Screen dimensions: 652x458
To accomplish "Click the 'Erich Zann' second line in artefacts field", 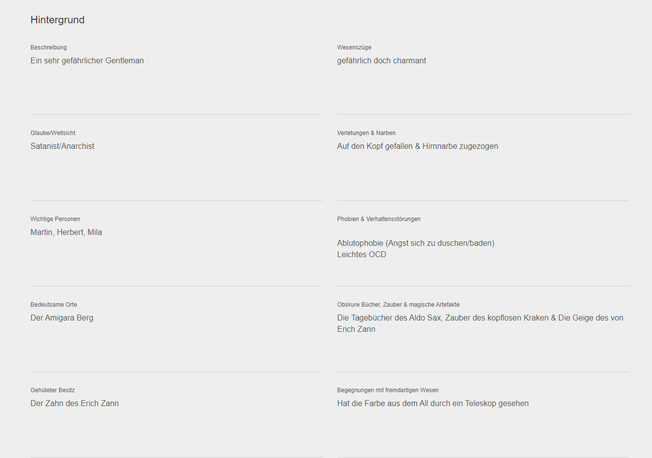I will pos(356,329).
